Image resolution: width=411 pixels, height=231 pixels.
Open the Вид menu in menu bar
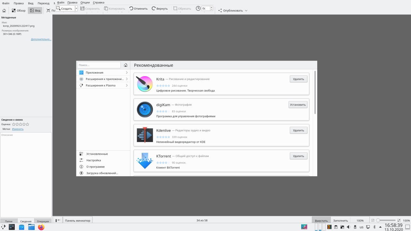(x=31, y=3)
